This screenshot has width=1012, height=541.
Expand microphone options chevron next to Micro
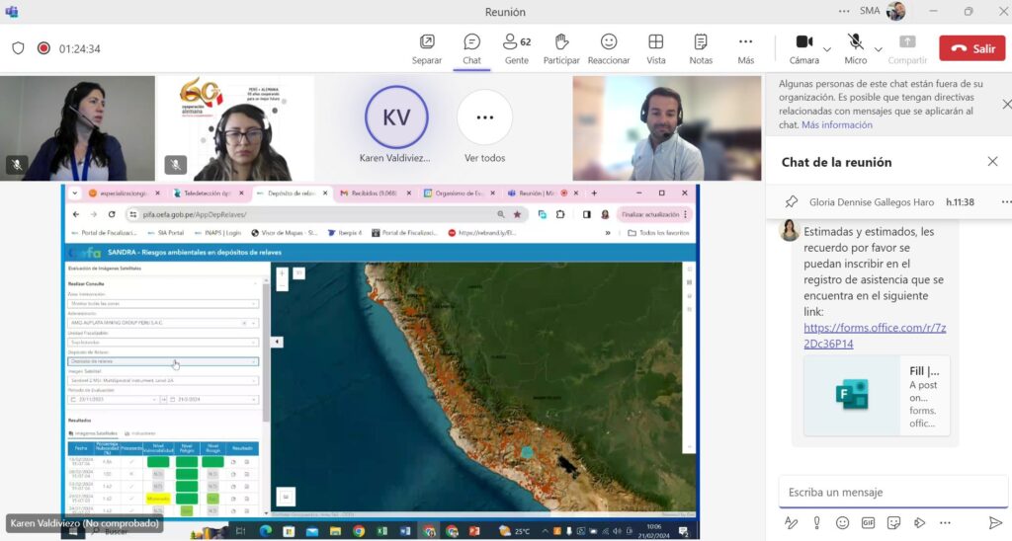click(879, 48)
